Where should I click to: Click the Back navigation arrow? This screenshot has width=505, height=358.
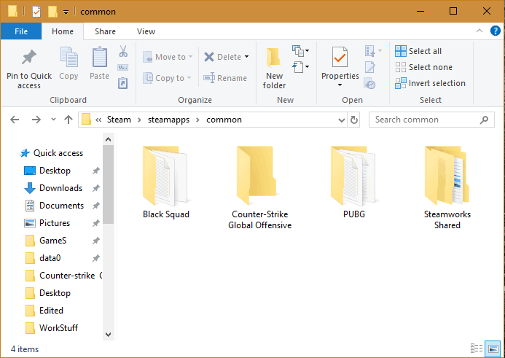click(x=15, y=120)
